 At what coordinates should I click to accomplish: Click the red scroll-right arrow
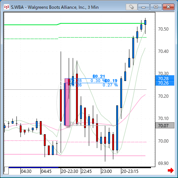171,170
